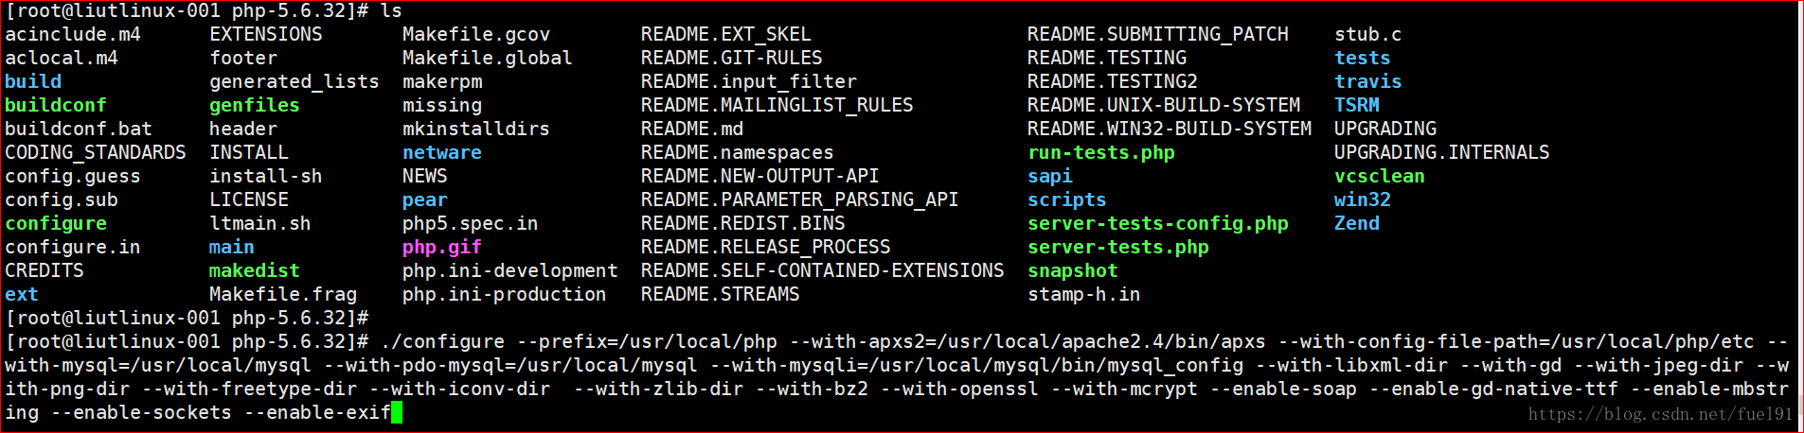1804x433 pixels.
Task: Click README.SELF-CONTAINED-EXTENSIONS entry
Action: [823, 271]
